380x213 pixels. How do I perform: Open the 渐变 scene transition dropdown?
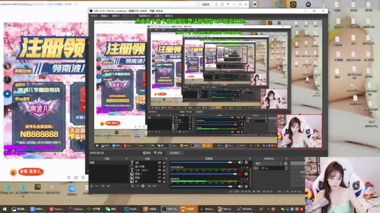point(268,163)
